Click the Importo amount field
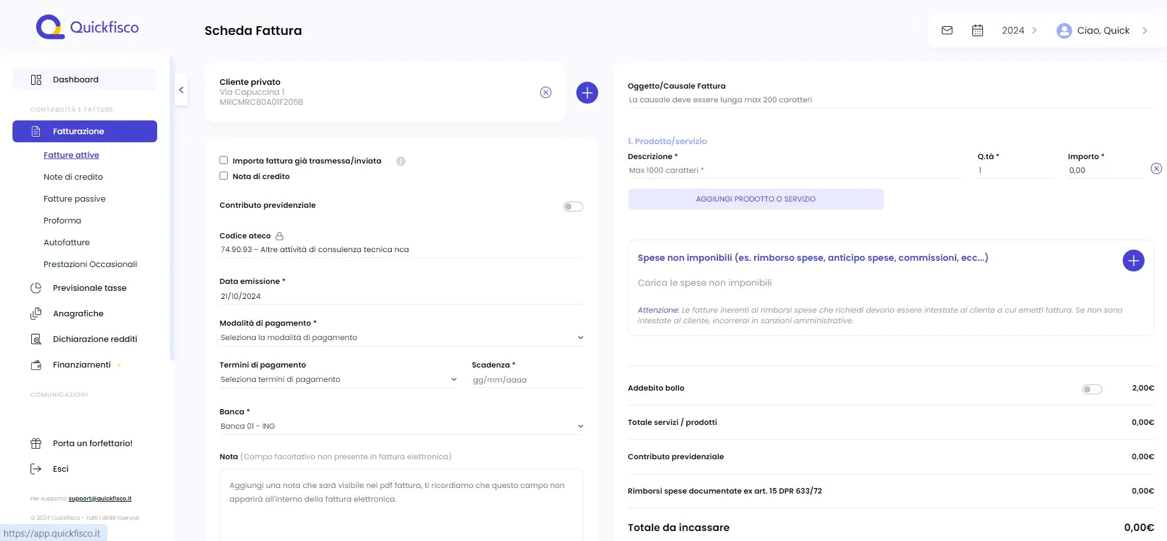The image size is (1167, 541). coord(1105,170)
